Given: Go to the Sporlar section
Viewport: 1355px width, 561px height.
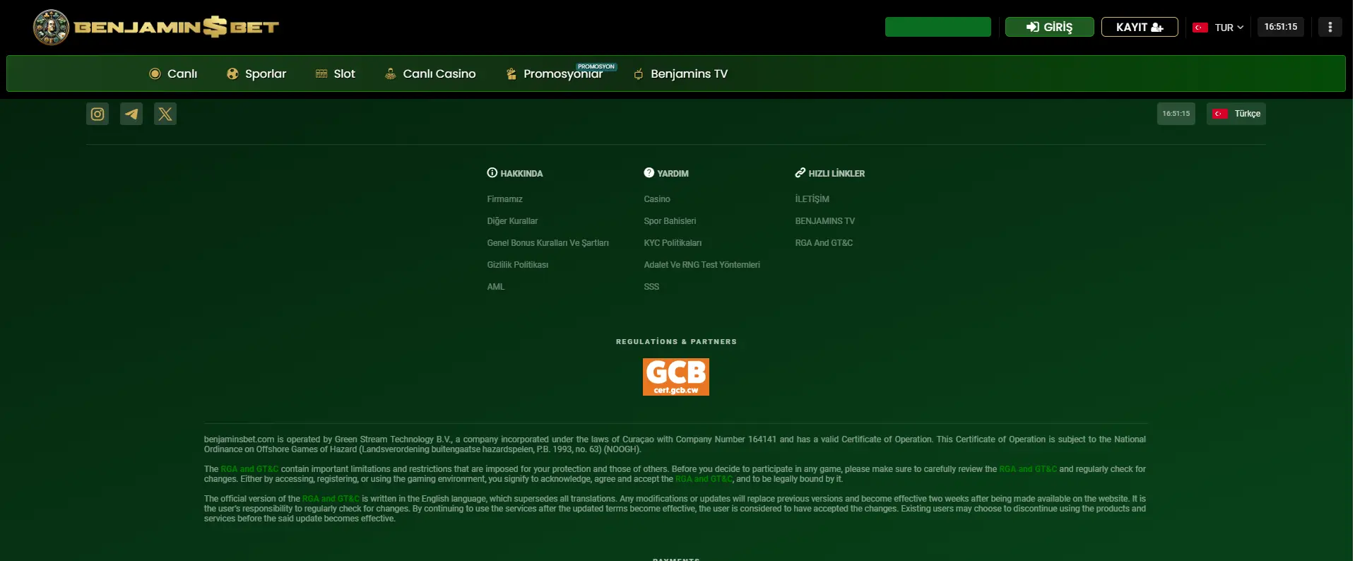Looking at the screenshot, I should click(x=256, y=74).
